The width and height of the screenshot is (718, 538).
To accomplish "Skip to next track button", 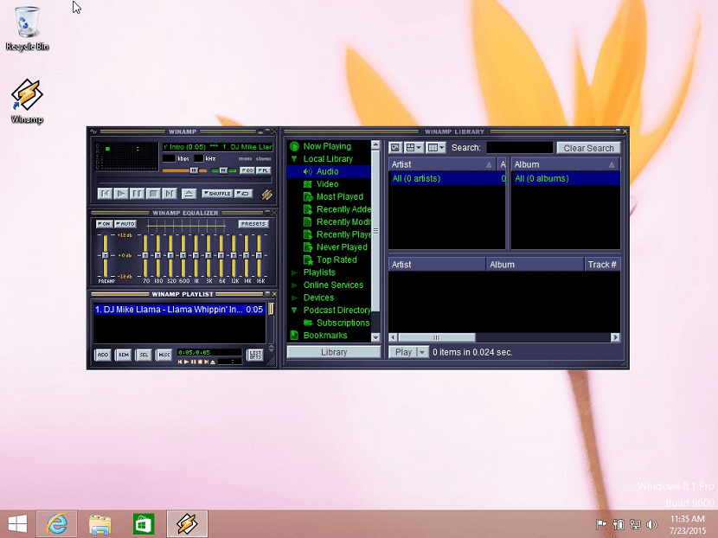I will click(170, 194).
